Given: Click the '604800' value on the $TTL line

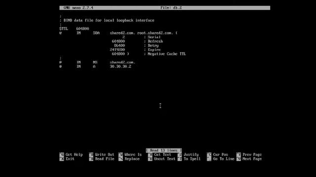Looking at the screenshot, I should [82, 29].
